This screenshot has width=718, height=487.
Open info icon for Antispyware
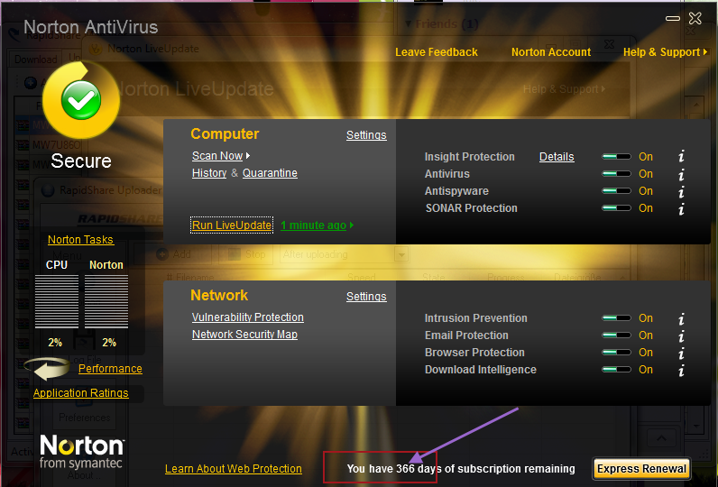pos(681,191)
